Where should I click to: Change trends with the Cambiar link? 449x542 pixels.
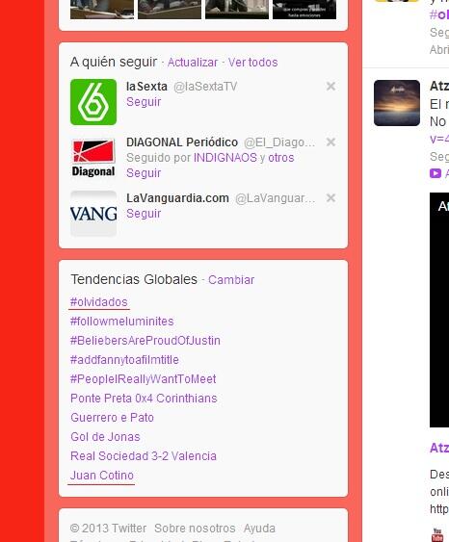[x=231, y=280]
